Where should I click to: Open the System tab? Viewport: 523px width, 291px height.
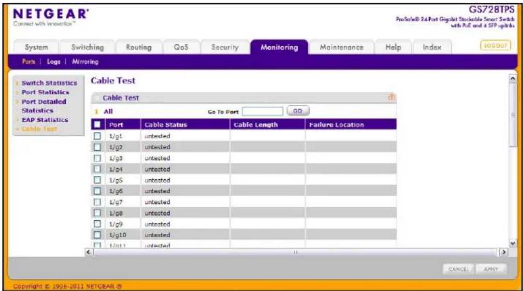click(x=36, y=47)
